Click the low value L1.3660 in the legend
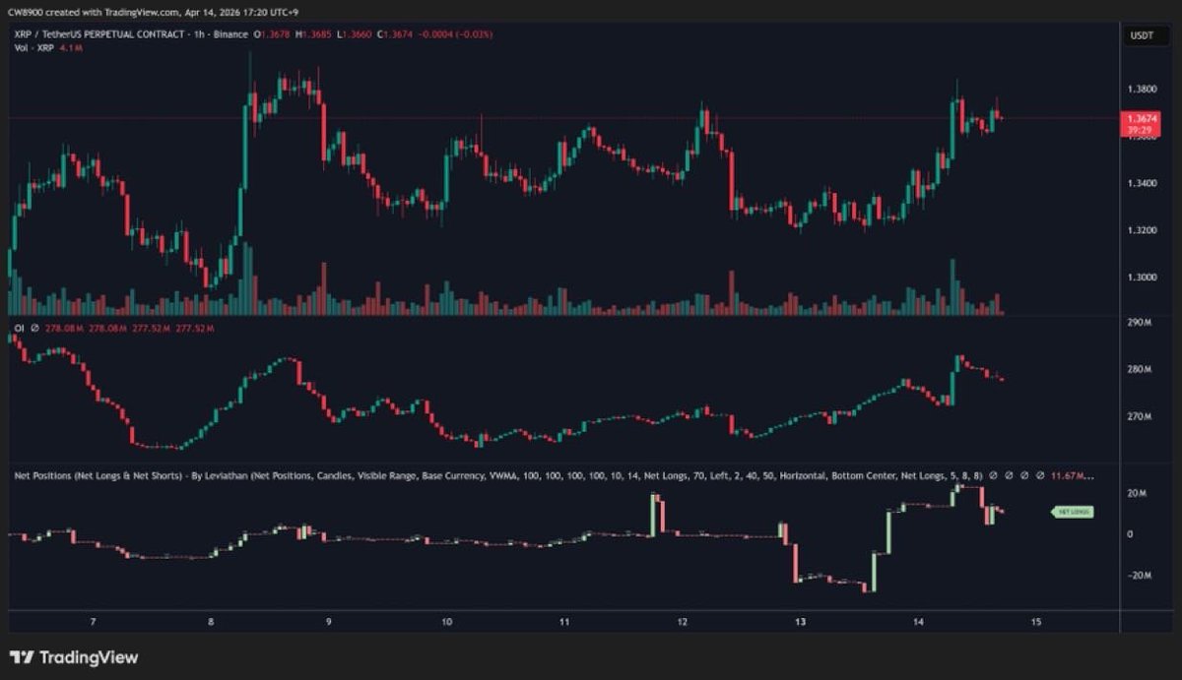This screenshot has height=680, width=1182. (x=357, y=34)
